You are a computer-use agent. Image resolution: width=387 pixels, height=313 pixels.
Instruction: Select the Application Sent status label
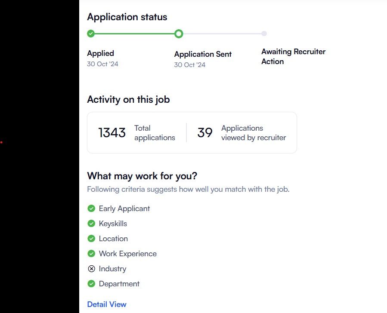click(203, 54)
